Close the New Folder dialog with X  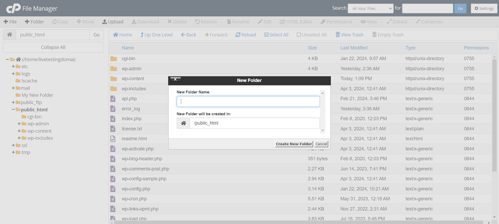[175, 79]
